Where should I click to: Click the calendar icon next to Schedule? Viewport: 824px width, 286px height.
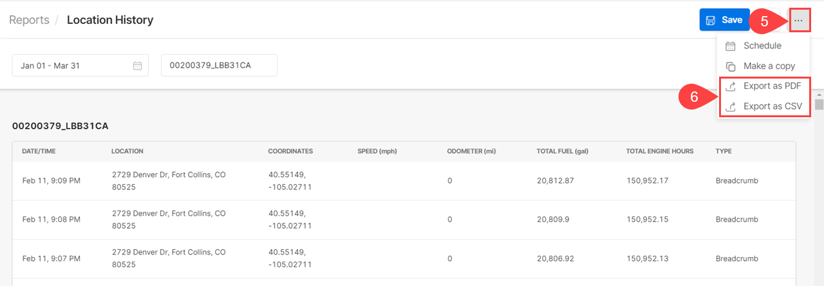[731, 46]
